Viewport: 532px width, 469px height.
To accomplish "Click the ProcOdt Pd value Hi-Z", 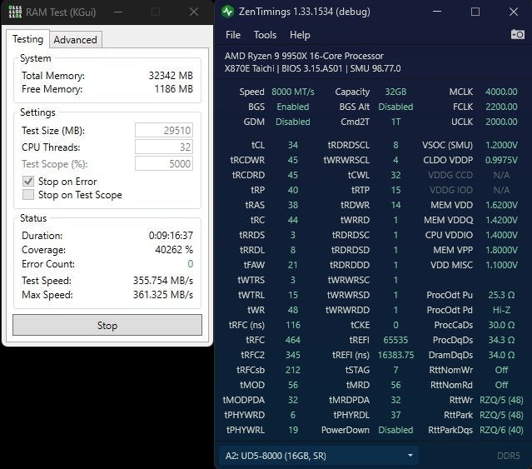I will pos(501,310).
